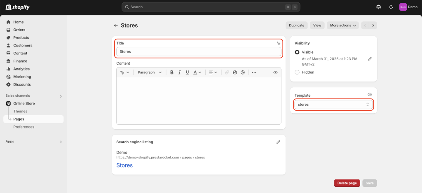Open the Template selector showing stores
Image resolution: width=422 pixels, height=193 pixels.
pos(333,105)
